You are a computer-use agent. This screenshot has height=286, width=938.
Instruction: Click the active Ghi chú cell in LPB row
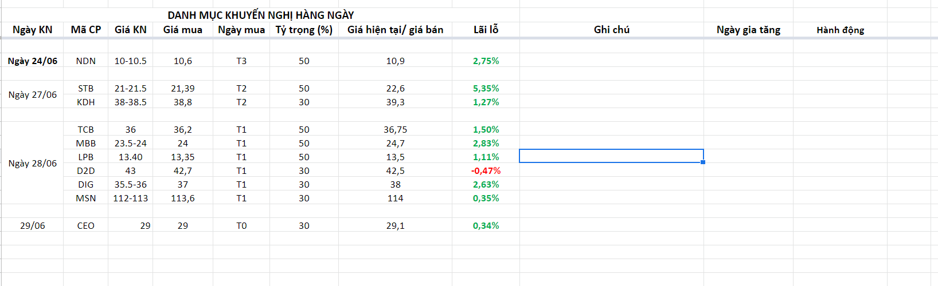612,156
